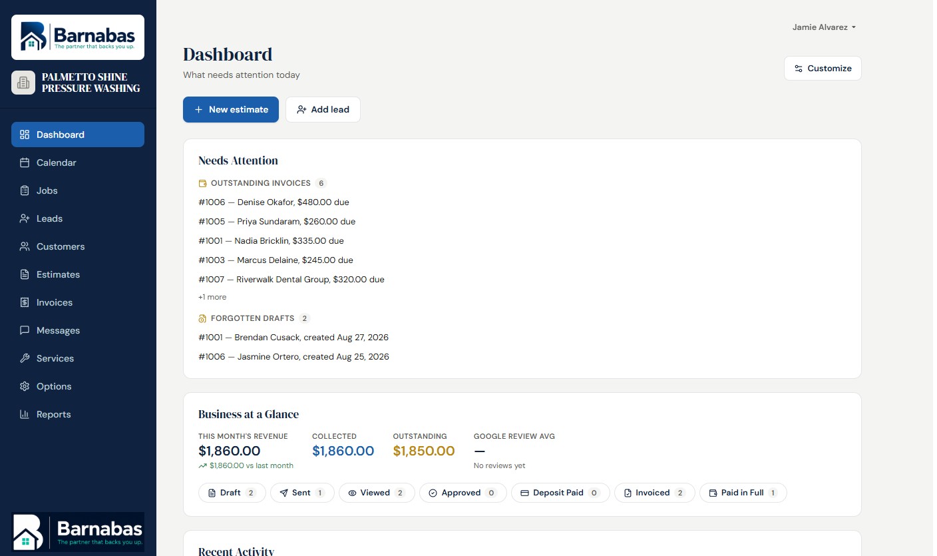The width and height of the screenshot is (937, 556).
Task: Click the checkmark circle icon on Approved chip
Action: coord(433,493)
